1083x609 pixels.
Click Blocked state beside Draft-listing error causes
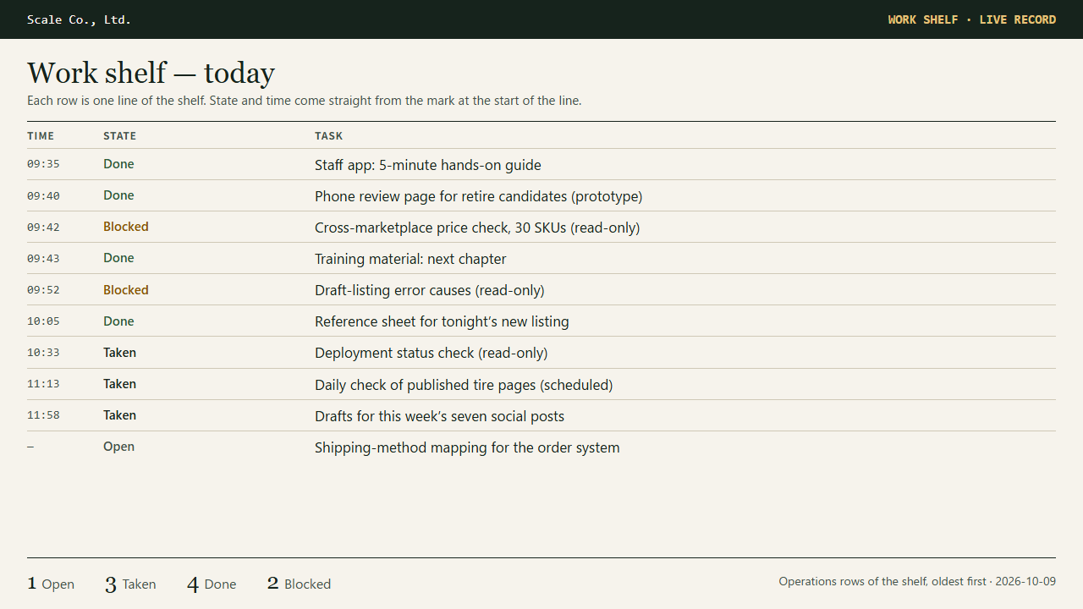[x=126, y=289]
